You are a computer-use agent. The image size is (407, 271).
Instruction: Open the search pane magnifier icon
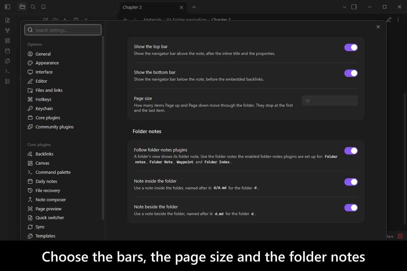pyautogui.click(x=33, y=7)
